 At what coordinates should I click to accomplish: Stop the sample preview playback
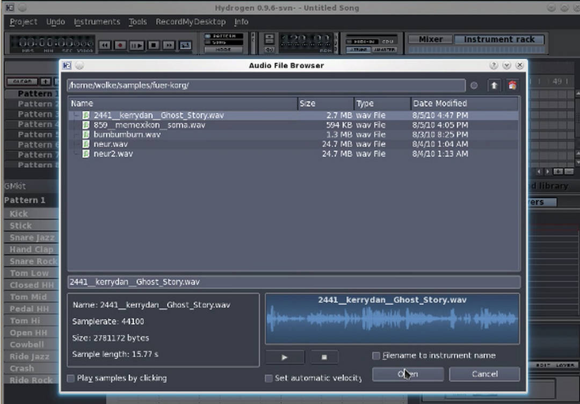(324, 357)
